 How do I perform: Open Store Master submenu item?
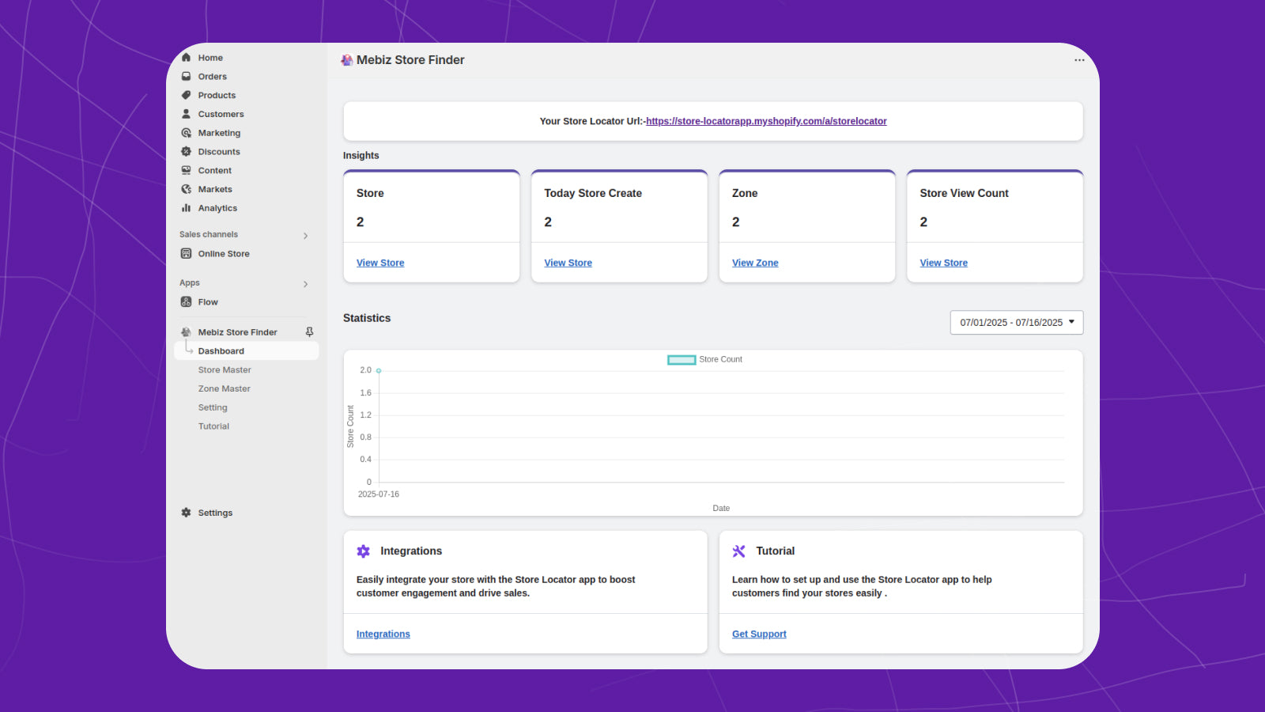point(225,370)
